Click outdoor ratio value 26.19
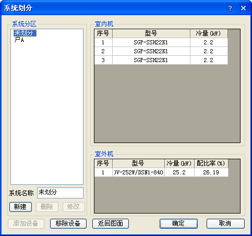Screen dimensions: 252x236 [211, 172]
